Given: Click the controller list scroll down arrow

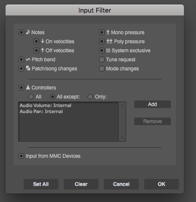Looking at the screenshot, I should [x=122, y=138].
